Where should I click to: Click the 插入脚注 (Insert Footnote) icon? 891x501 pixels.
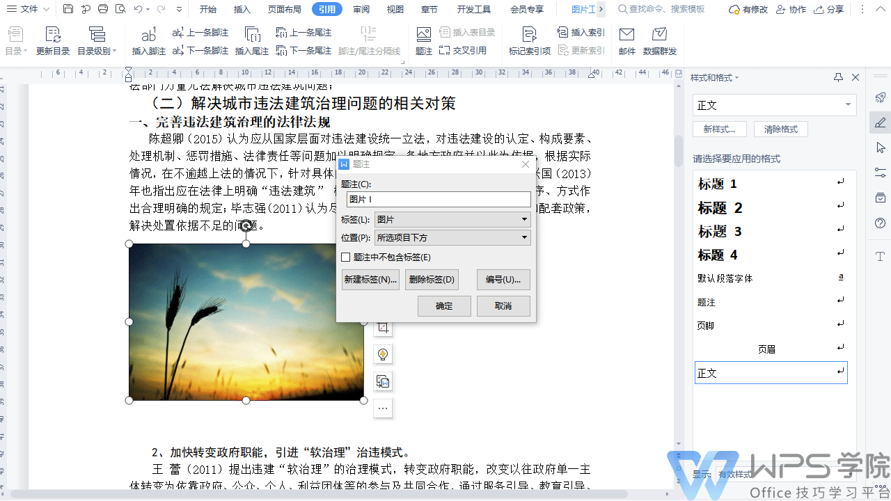pyautogui.click(x=149, y=35)
